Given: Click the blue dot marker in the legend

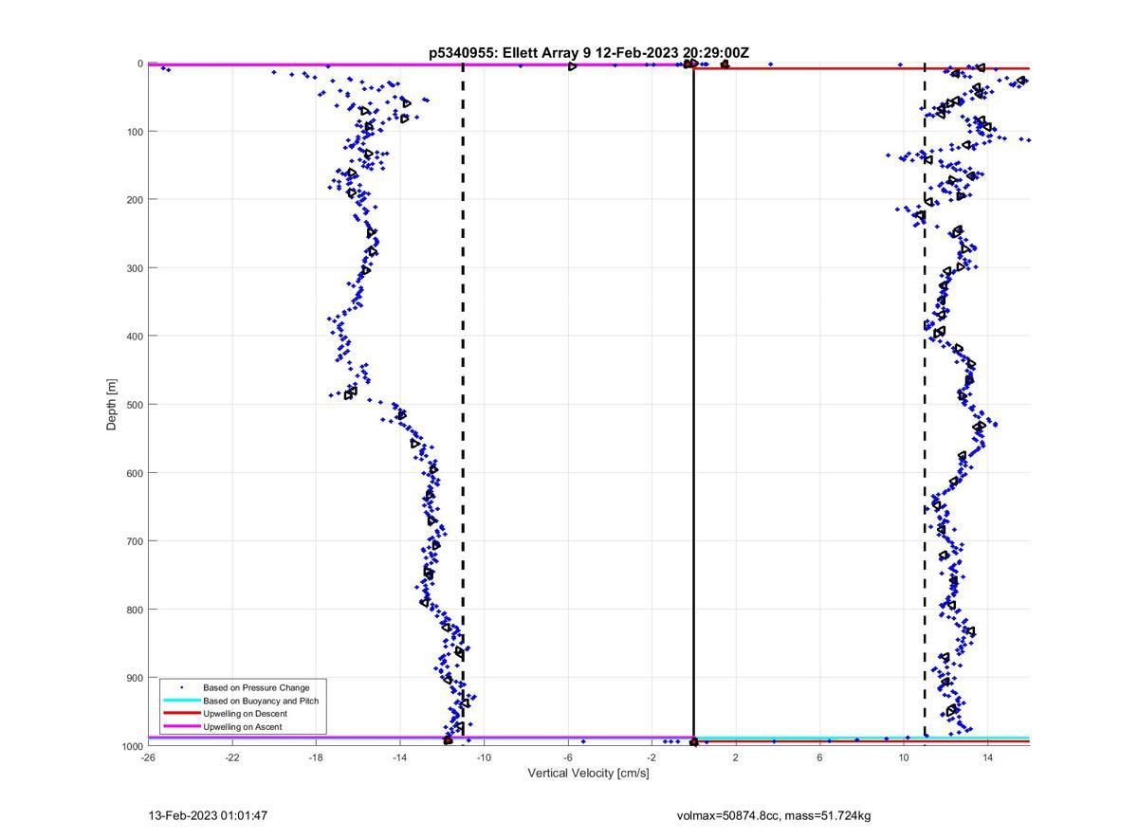Looking at the screenshot, I should pyautogui.click(x=182, y=687).
